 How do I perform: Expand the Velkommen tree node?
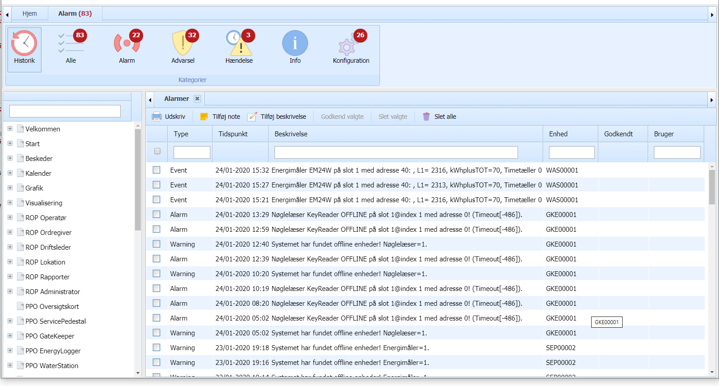point(10,129)
